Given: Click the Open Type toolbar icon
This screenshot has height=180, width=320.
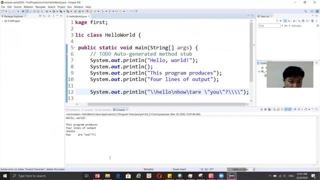Looking at the screenshot, I should coord(87,11).
